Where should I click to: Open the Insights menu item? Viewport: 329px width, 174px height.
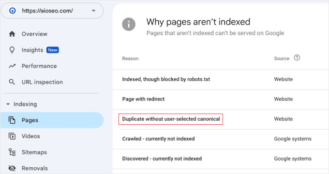tap(32, 50)
